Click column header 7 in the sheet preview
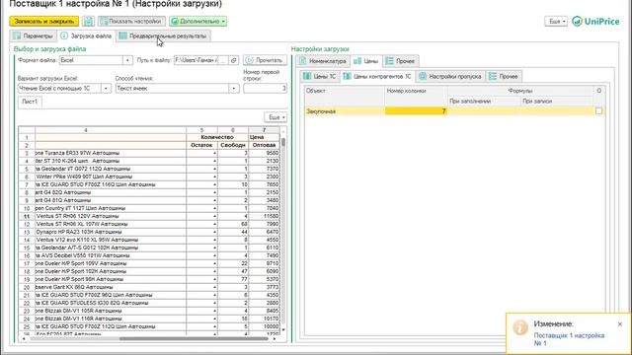 [264, 130]
